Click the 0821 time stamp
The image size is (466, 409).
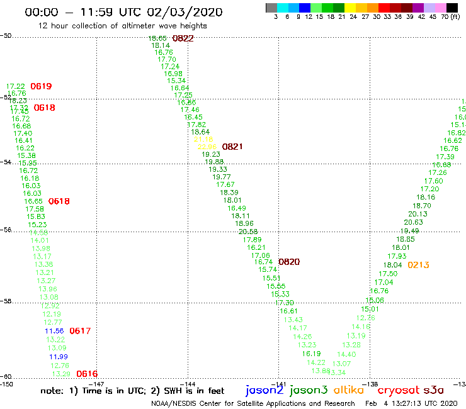click(232, 147)
